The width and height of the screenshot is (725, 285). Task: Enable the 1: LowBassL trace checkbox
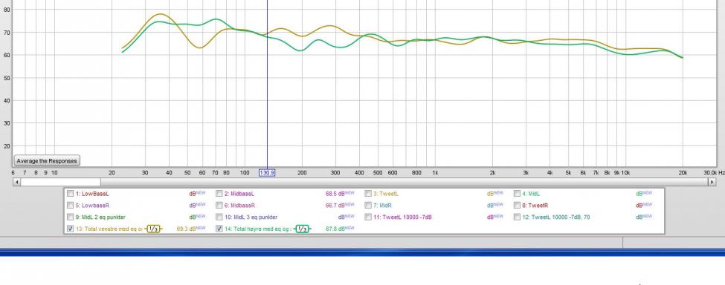tap(70, 194)
